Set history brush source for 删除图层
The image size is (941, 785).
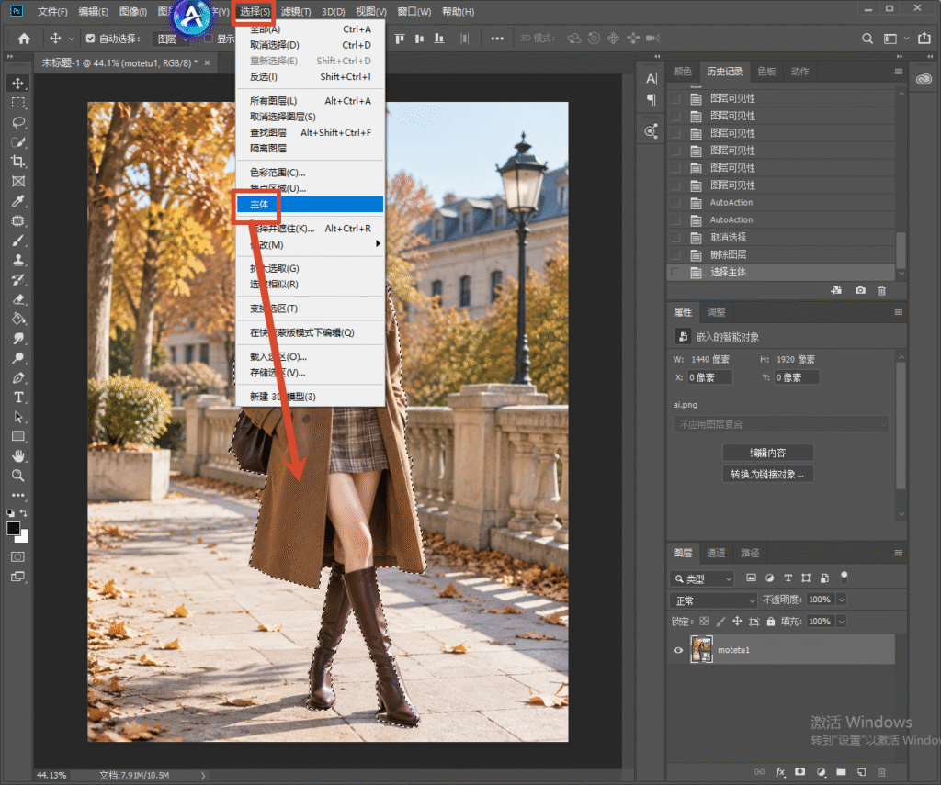click(x=675, y=255)
